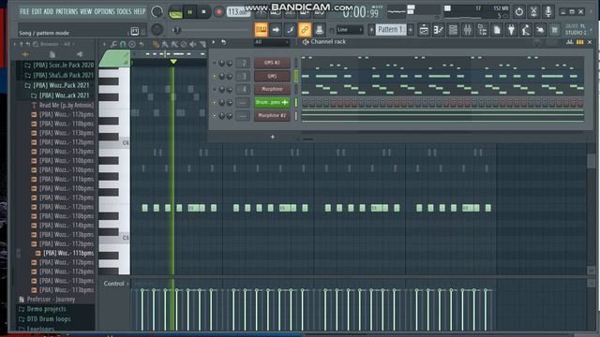This screenshot has height=337, width=600.
Task: Click the piano roll magnet snap icon
Action: tap(123, 44)
